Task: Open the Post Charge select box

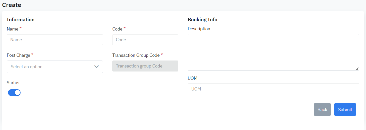Action: point(51,67)
